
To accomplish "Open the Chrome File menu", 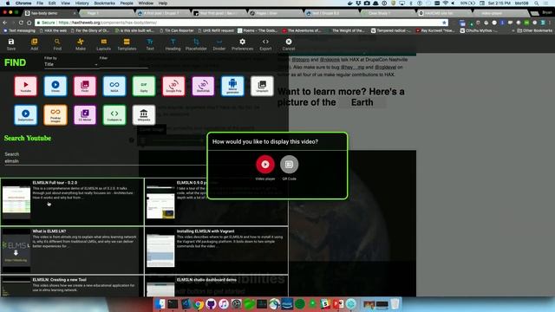I will 40,3.
